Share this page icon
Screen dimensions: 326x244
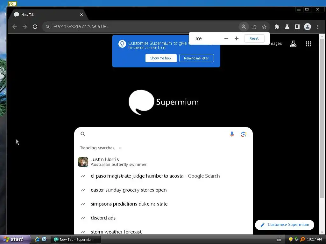(x=254, y=27)
